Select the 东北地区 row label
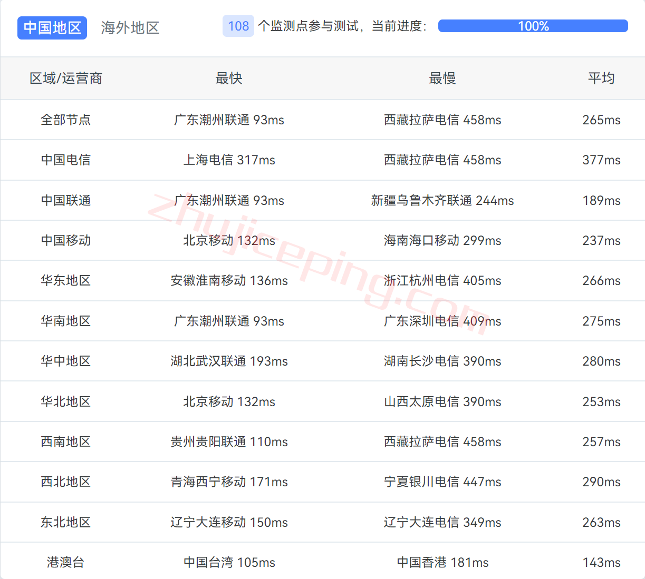The image size is (645, 579). coord(66,522)
